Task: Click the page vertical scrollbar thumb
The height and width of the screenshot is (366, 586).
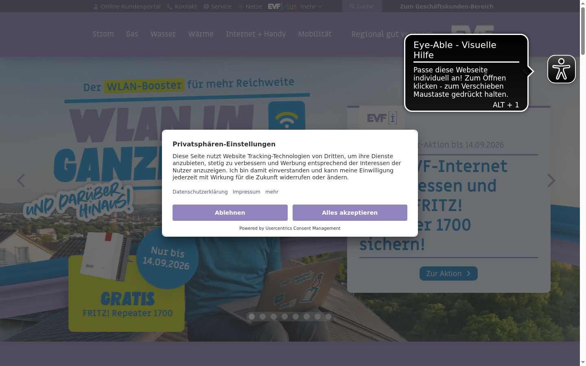Action: (583, 30)
